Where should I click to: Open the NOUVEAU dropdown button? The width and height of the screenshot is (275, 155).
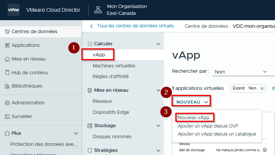coord(191,102)
